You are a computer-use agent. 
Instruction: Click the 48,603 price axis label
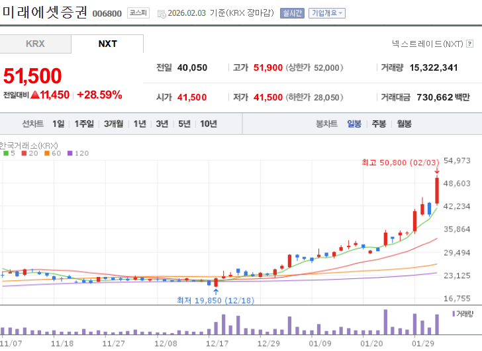[457, 184]
